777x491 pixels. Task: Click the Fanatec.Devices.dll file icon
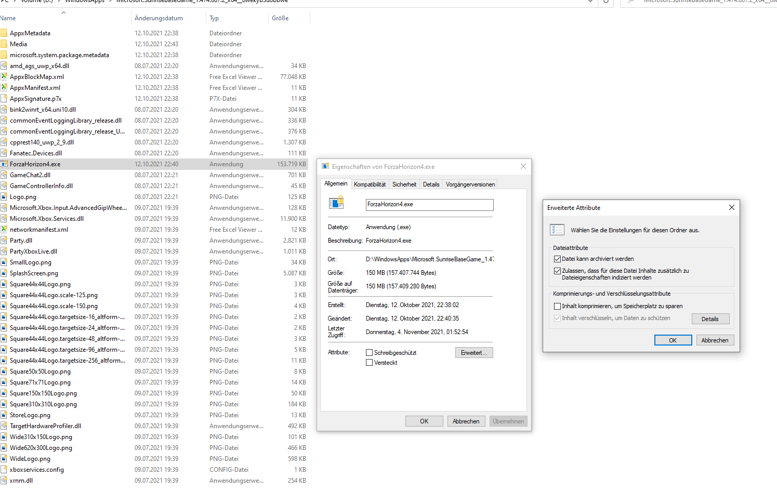(4, 153)
